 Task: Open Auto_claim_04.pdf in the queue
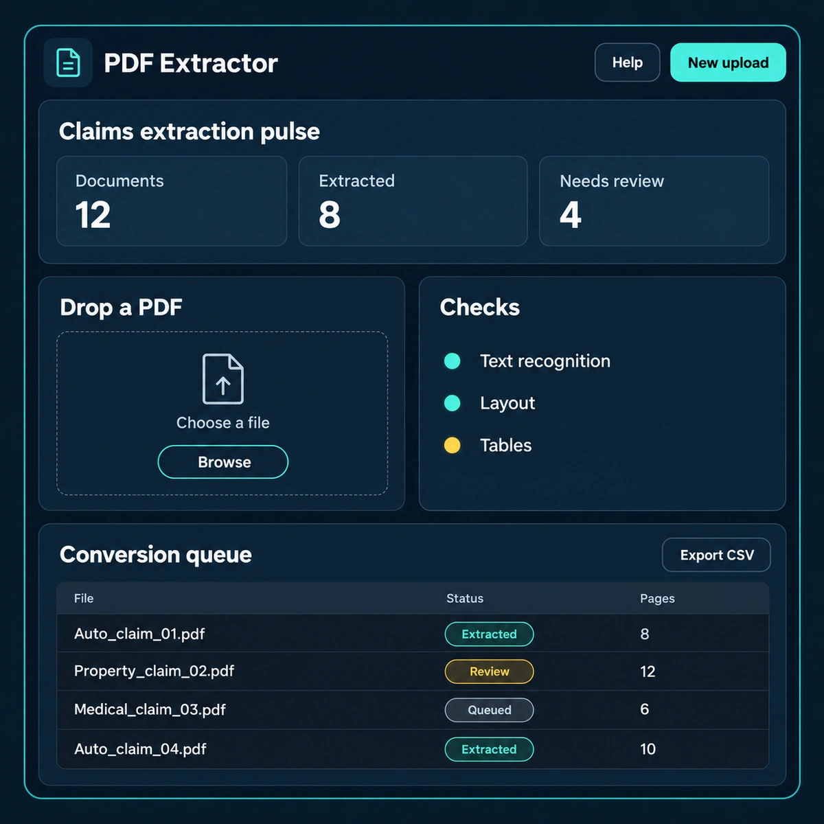point(140,749)
